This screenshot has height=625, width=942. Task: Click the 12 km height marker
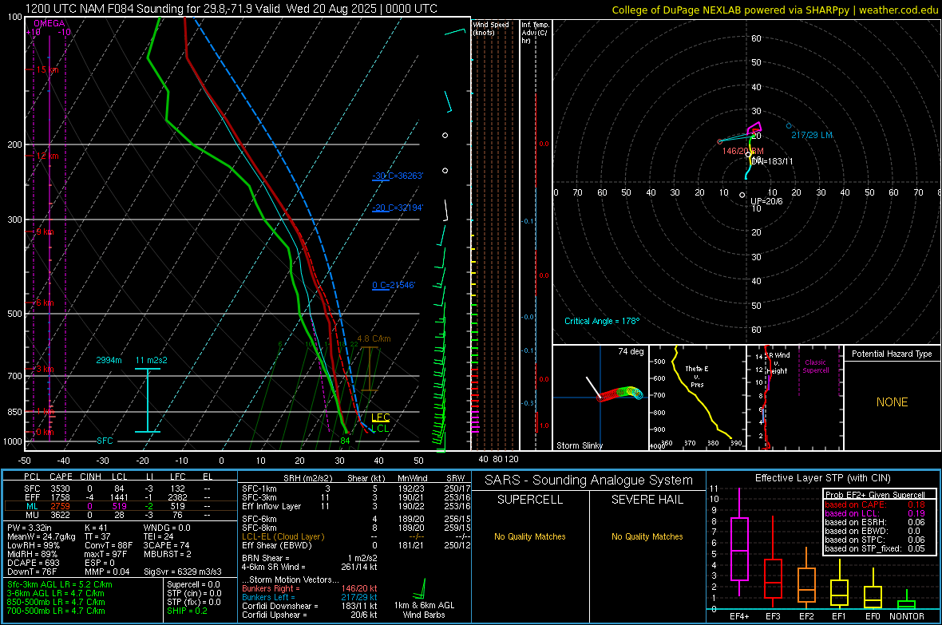[47, 156]
